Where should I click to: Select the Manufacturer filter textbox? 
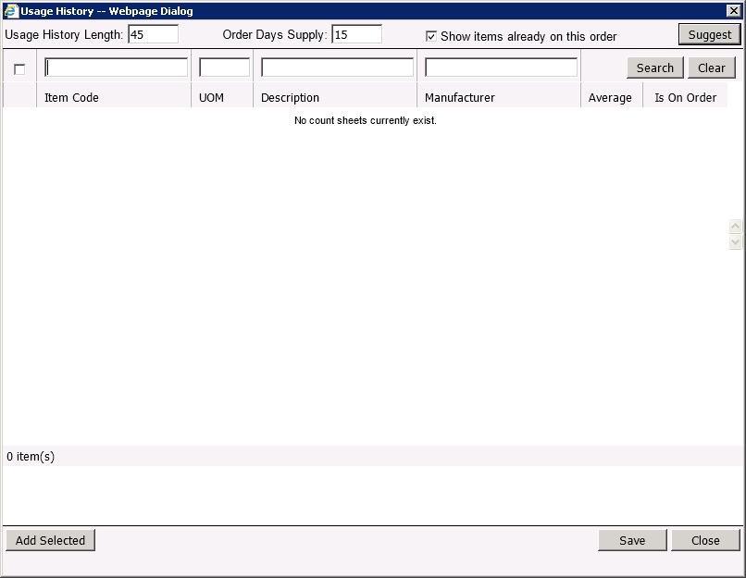tap(501, 68)
